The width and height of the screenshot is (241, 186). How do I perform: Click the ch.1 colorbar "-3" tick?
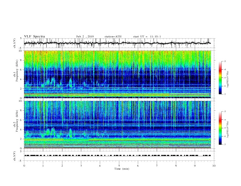tap(224, 61)
